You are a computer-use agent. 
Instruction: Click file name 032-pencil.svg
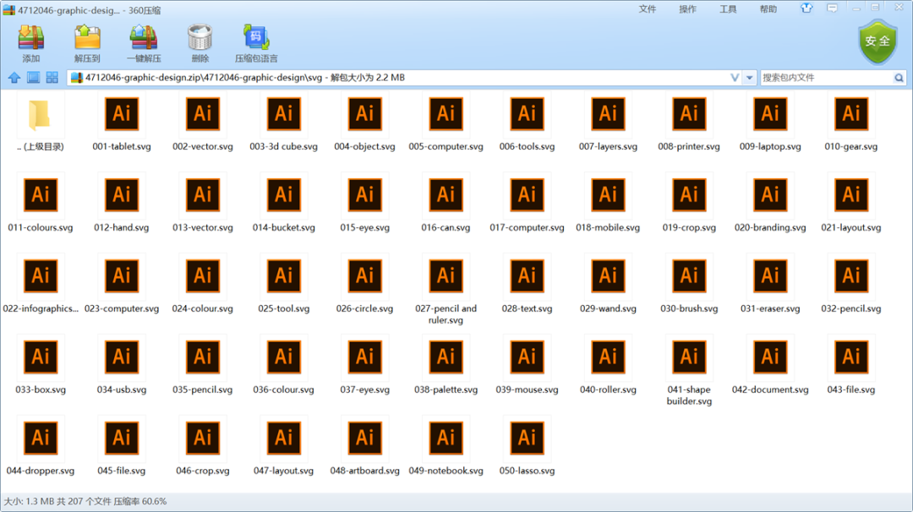pyautogui.click(x=851, y=308)
